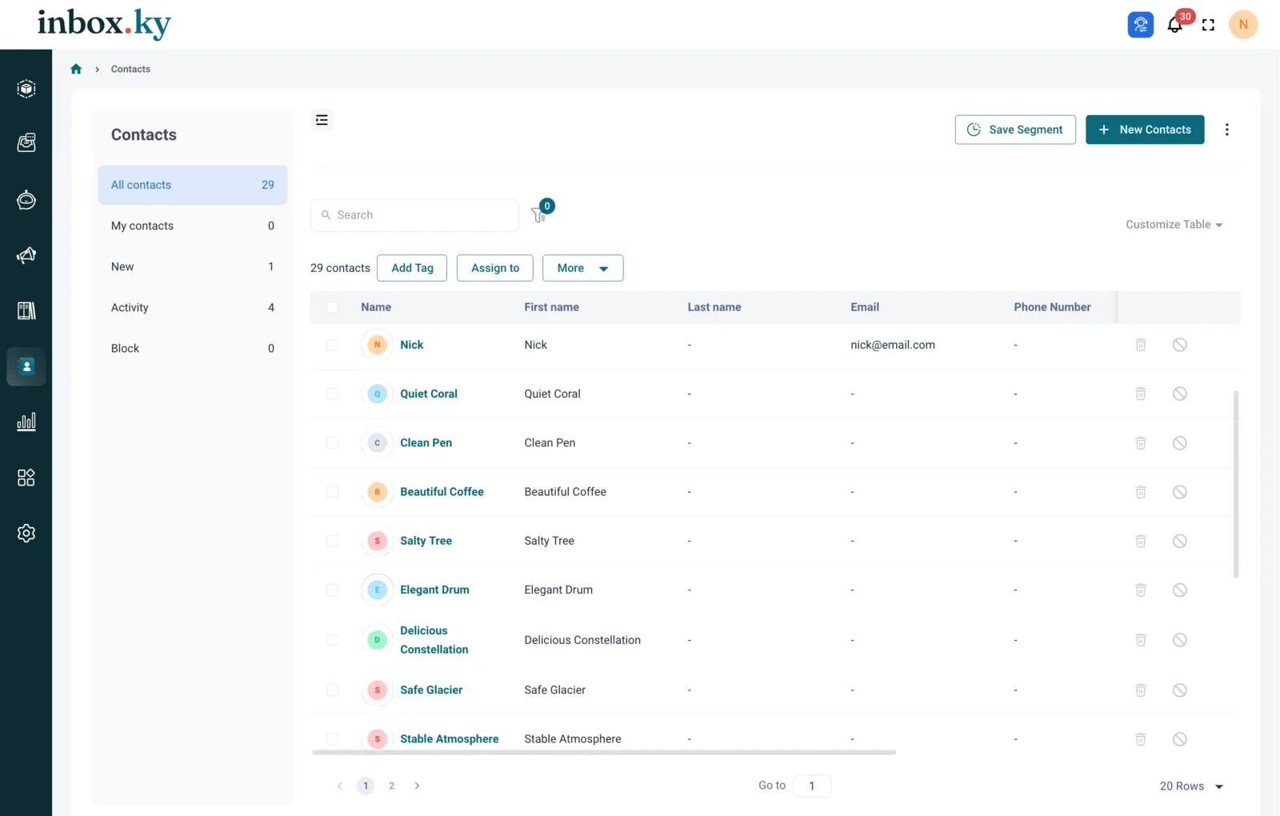Image resolution: width=1280 pixels, height=816 pixels.
Task: Block the Delicious Constellation contact
Action: coord(1180,640)
